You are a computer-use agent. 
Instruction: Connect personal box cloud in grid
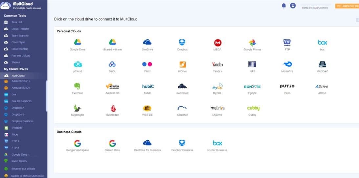click(x=322, y=45)
